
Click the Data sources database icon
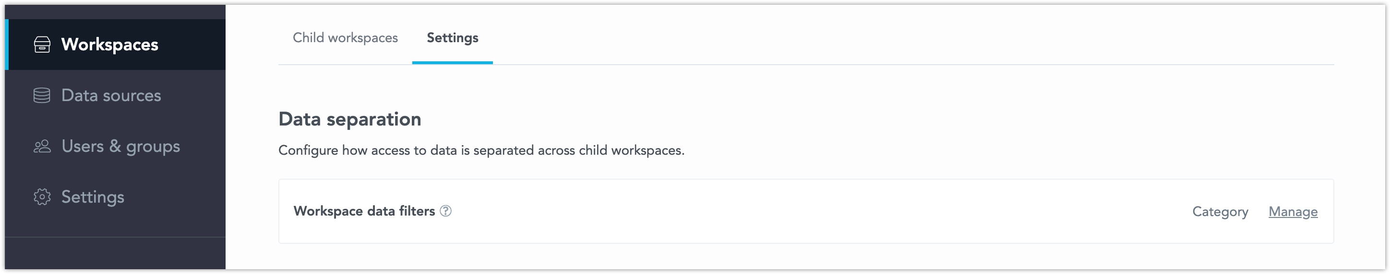tap(42, 95)
